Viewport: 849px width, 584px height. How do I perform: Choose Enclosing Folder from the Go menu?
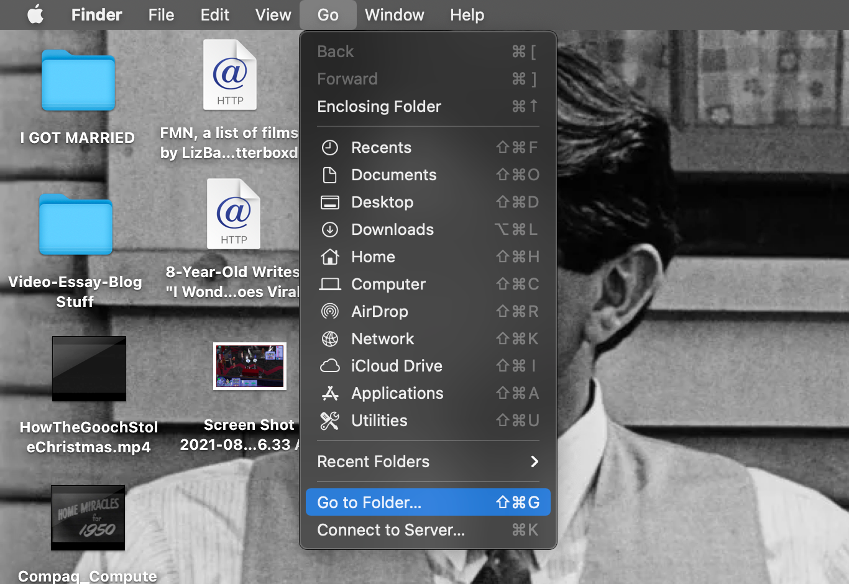click(x=428, y=106)
